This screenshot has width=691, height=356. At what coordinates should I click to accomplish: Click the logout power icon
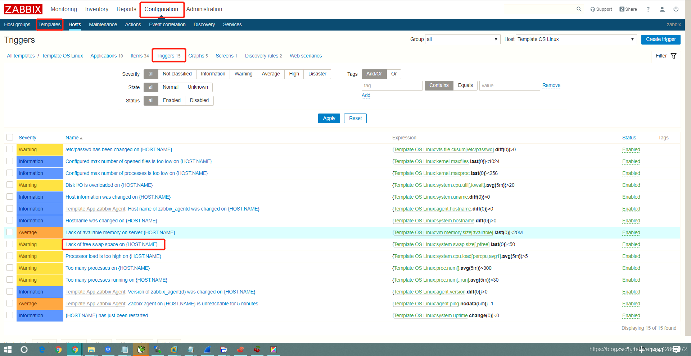[676, 9]
